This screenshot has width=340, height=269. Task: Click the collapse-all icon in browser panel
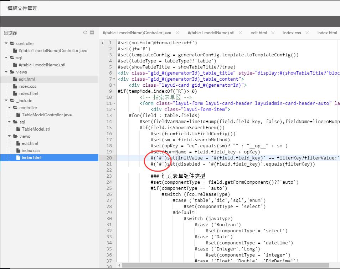[x=92, y=32]
